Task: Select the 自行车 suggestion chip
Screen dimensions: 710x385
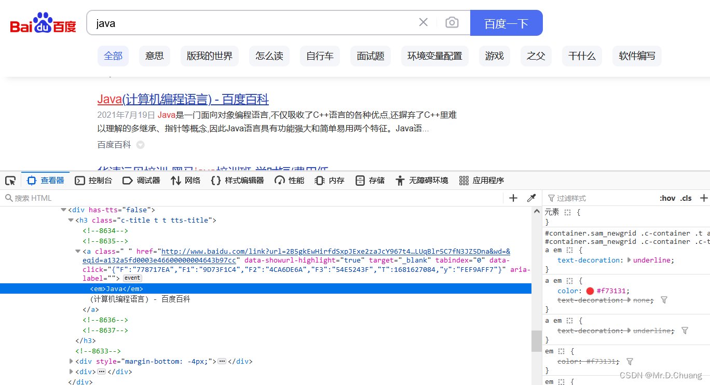Action: point(320,56)
